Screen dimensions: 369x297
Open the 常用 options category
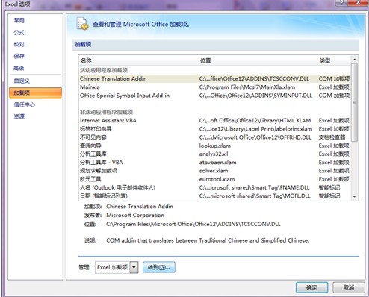[19, 20]
